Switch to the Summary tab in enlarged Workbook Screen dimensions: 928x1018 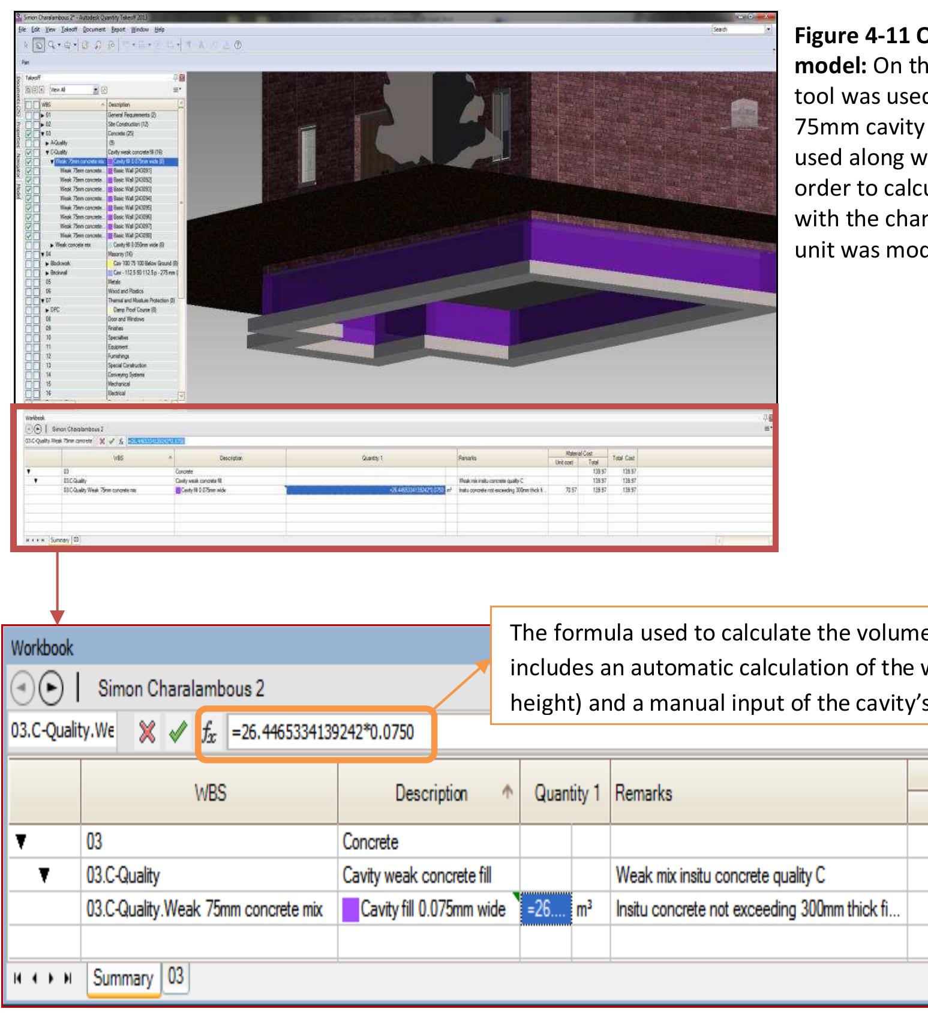coord(123,978)
